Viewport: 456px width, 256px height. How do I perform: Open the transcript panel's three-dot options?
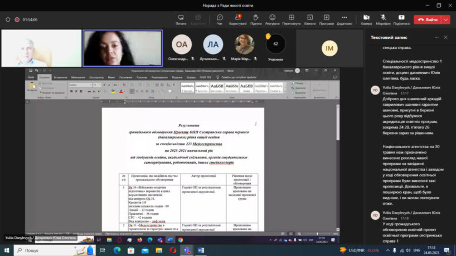(x=434, y=37)
